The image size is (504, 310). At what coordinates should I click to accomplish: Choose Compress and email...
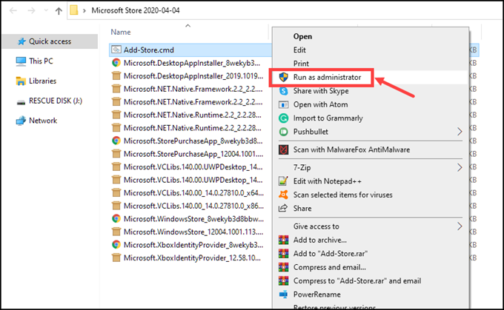(330, 267)
